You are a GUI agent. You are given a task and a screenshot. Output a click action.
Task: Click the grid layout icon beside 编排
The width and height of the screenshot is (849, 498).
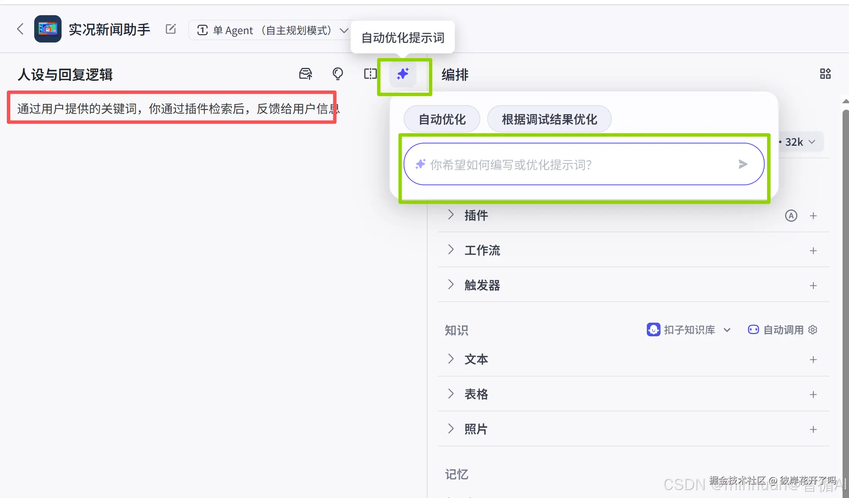click(825, 74)
